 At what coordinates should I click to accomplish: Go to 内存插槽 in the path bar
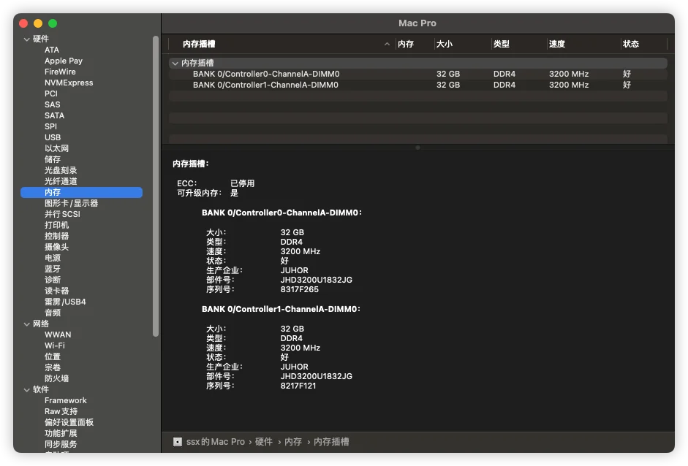(331, 442)
